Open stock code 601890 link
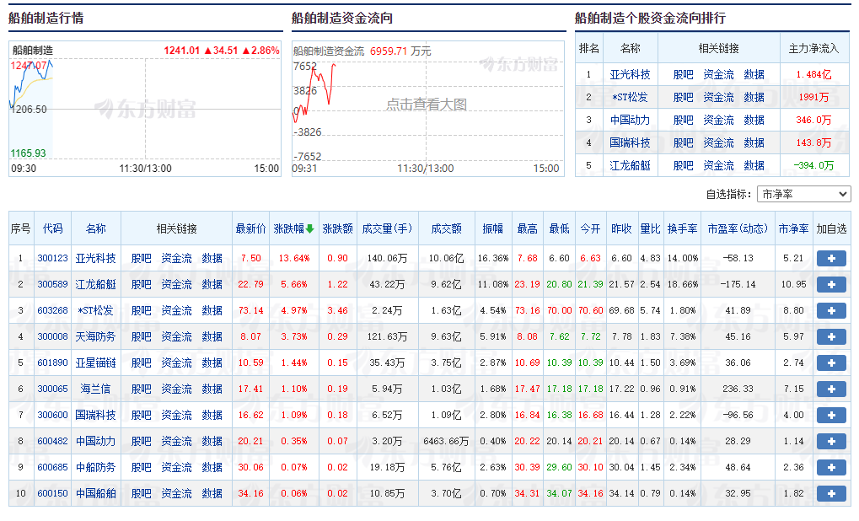This screenshot has width=859, height=521. 52,363
